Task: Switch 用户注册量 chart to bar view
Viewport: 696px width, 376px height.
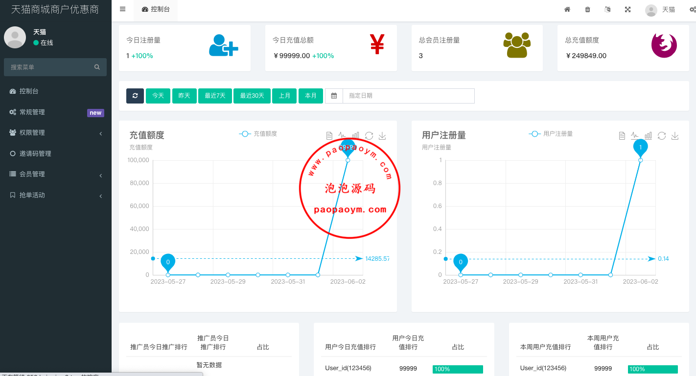Action: point(648,136)
